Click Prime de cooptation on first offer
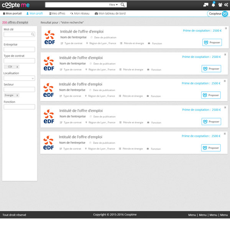Viewport: 230px width, 231px height. 202,31
